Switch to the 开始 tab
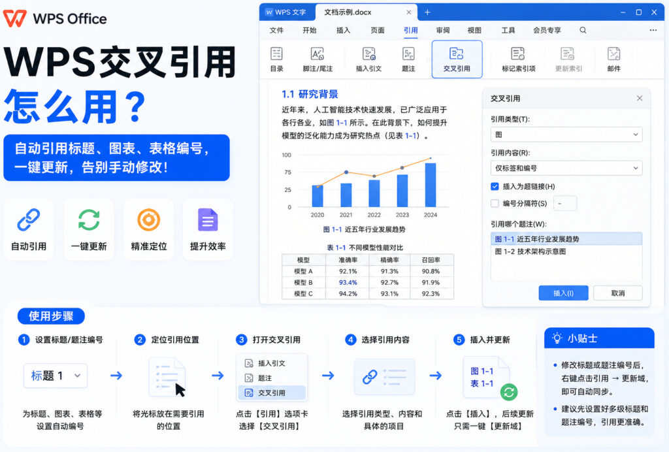Viewport: 669px width, 452px height. tap(309, 30)
